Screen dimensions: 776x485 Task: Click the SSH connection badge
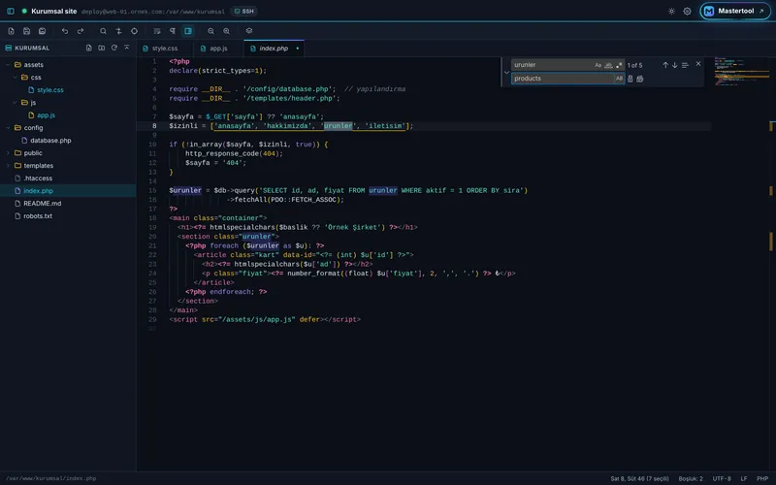[244, 11]
